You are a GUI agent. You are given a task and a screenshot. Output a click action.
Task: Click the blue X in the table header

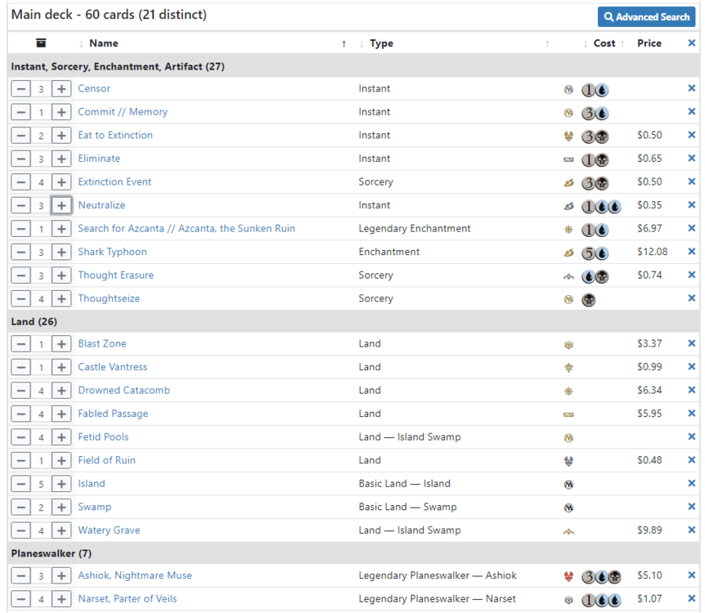(691, 43)
